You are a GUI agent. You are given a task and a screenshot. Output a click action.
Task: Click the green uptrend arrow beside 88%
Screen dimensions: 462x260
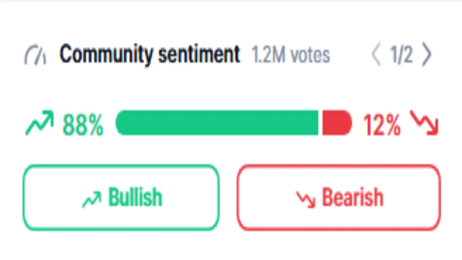point(40,123)
